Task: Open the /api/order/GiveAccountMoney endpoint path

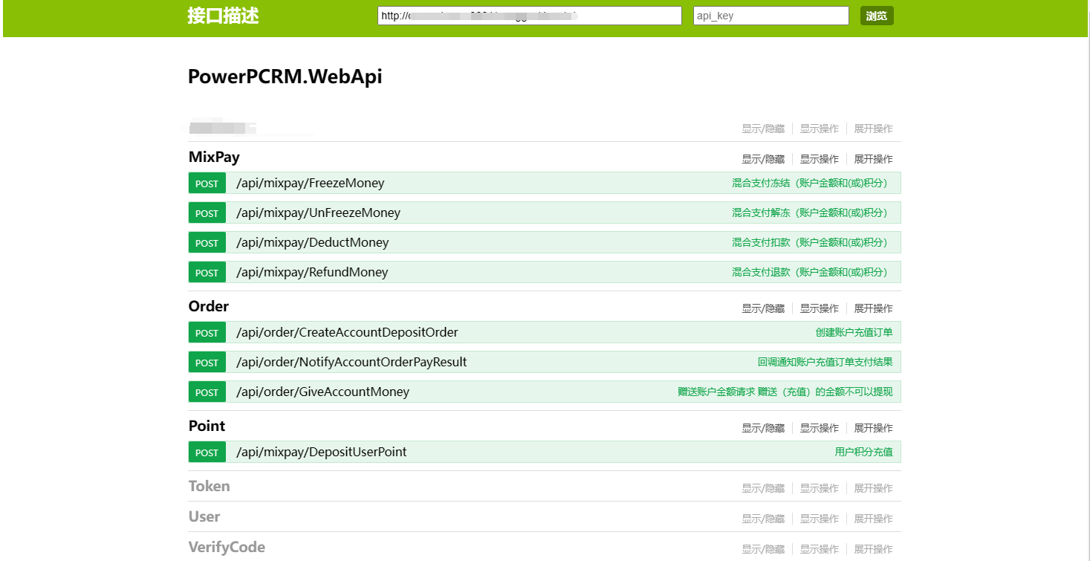Action: tap(322, 392)
